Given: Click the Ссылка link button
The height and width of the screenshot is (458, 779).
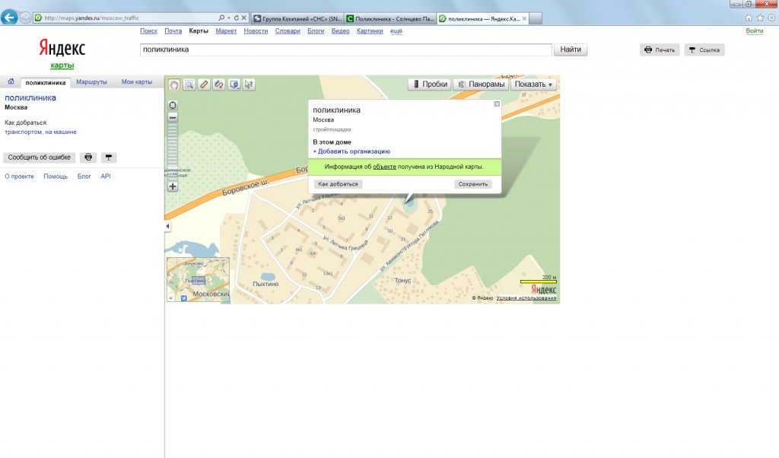Looking at the screenshot, I should [704, 49].
